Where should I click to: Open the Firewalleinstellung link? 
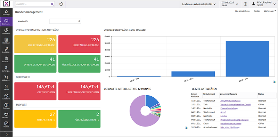tap(229, 108)
